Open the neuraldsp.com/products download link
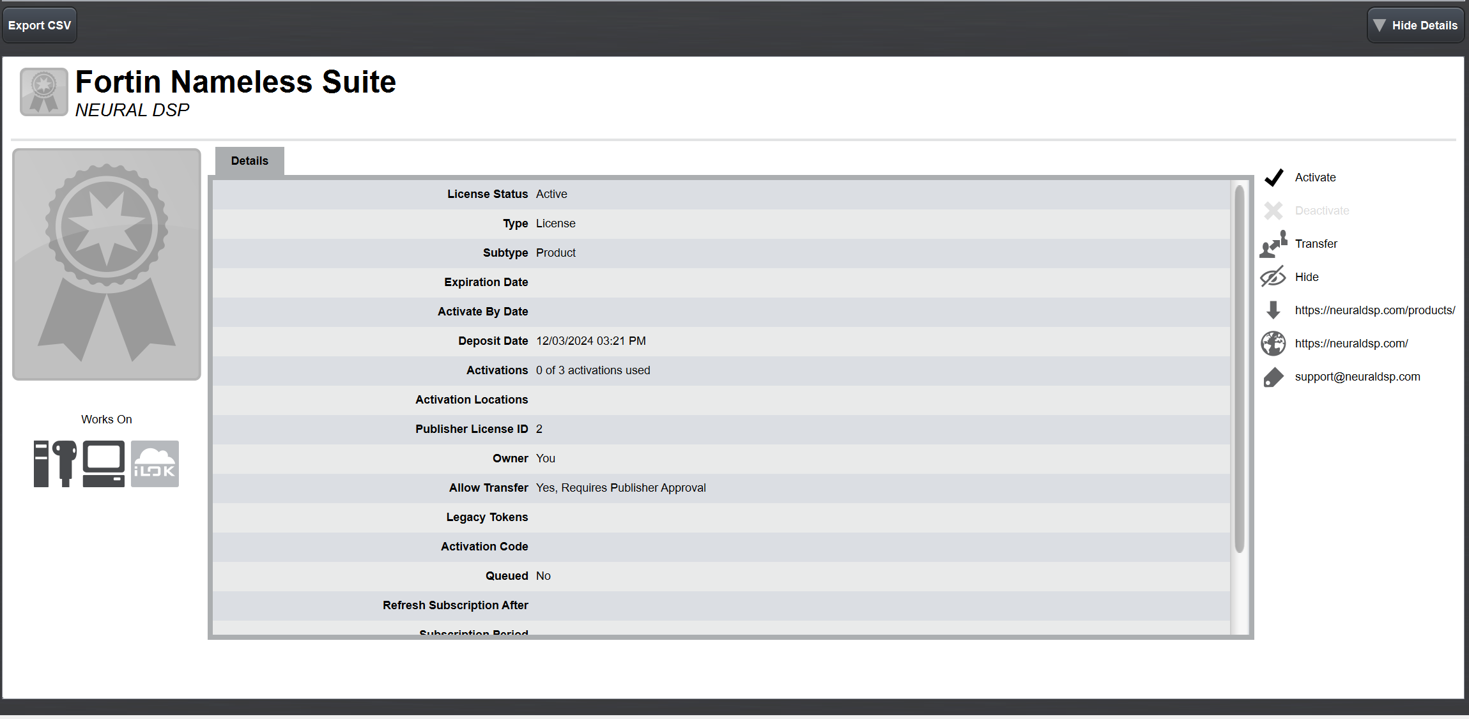This screenshot has width=1469, height=719. tap(1375, 310)
